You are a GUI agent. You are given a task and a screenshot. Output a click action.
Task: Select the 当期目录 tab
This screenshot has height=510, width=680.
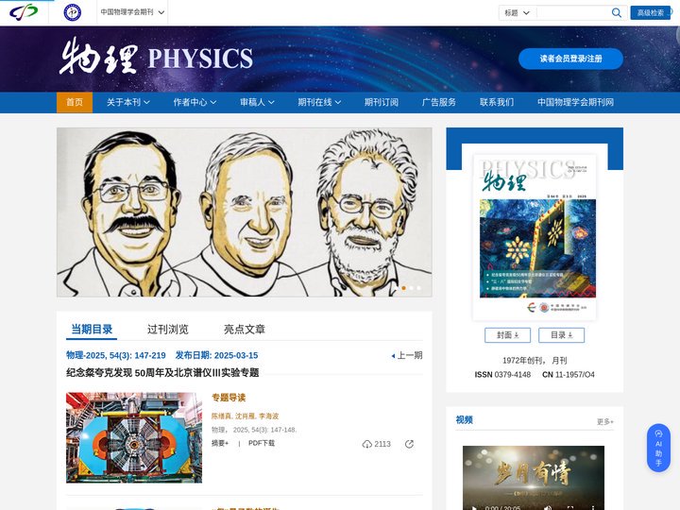click(92, 330)
